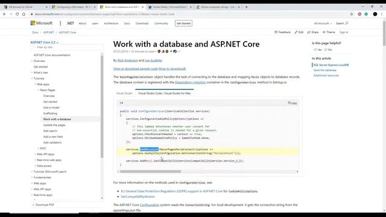This screenshot has width=386, height=217.
Task: Click the sidebar tree vertical scrollbar
Action: pyautogui.click(x=102, y=106)
